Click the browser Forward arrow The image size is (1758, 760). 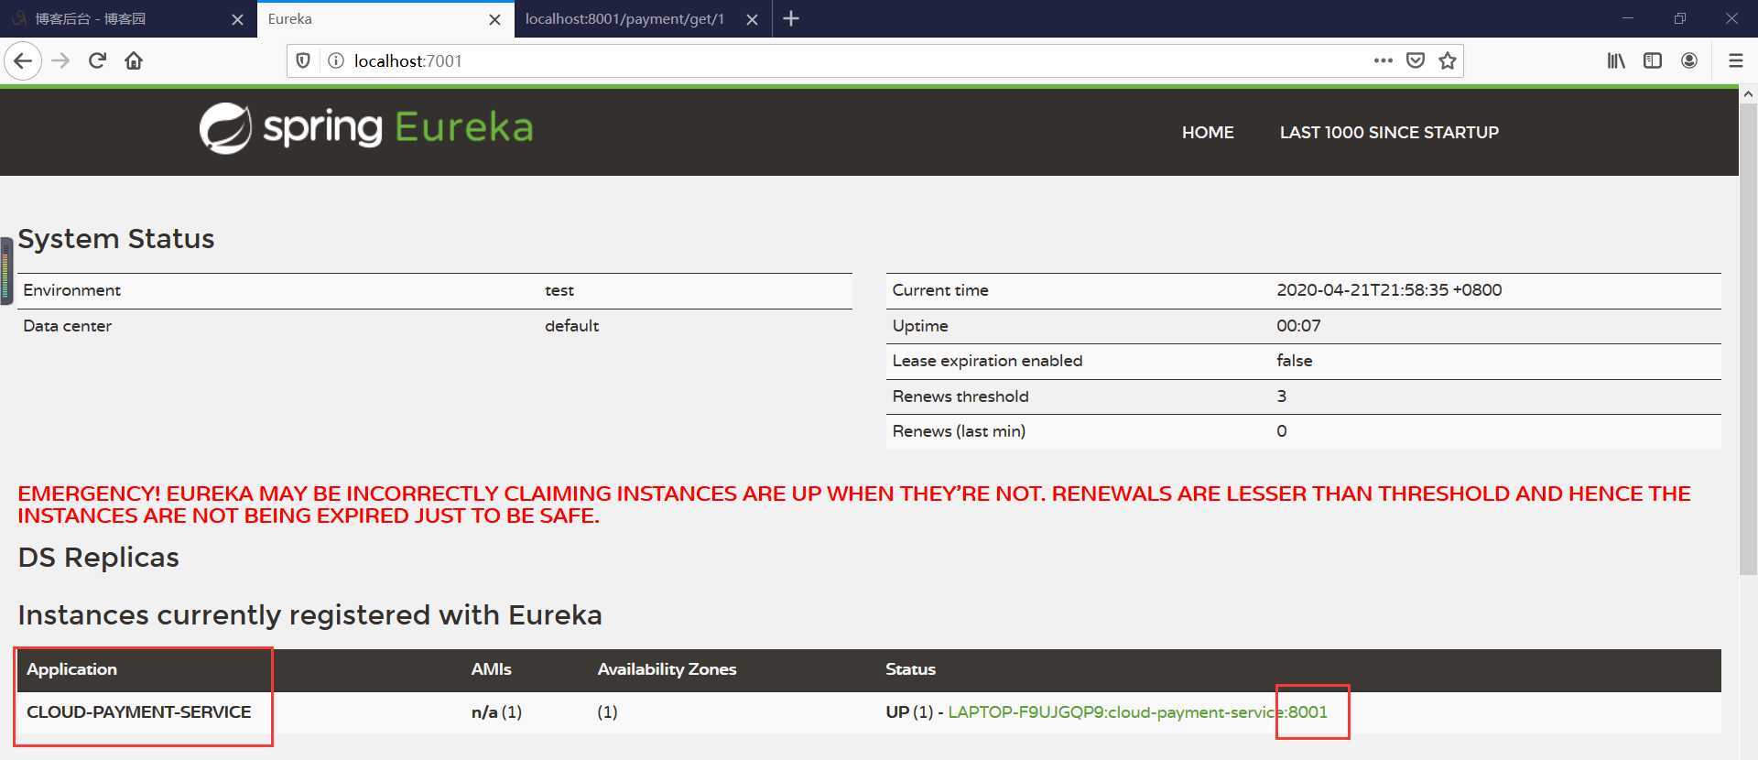point(60,61)
